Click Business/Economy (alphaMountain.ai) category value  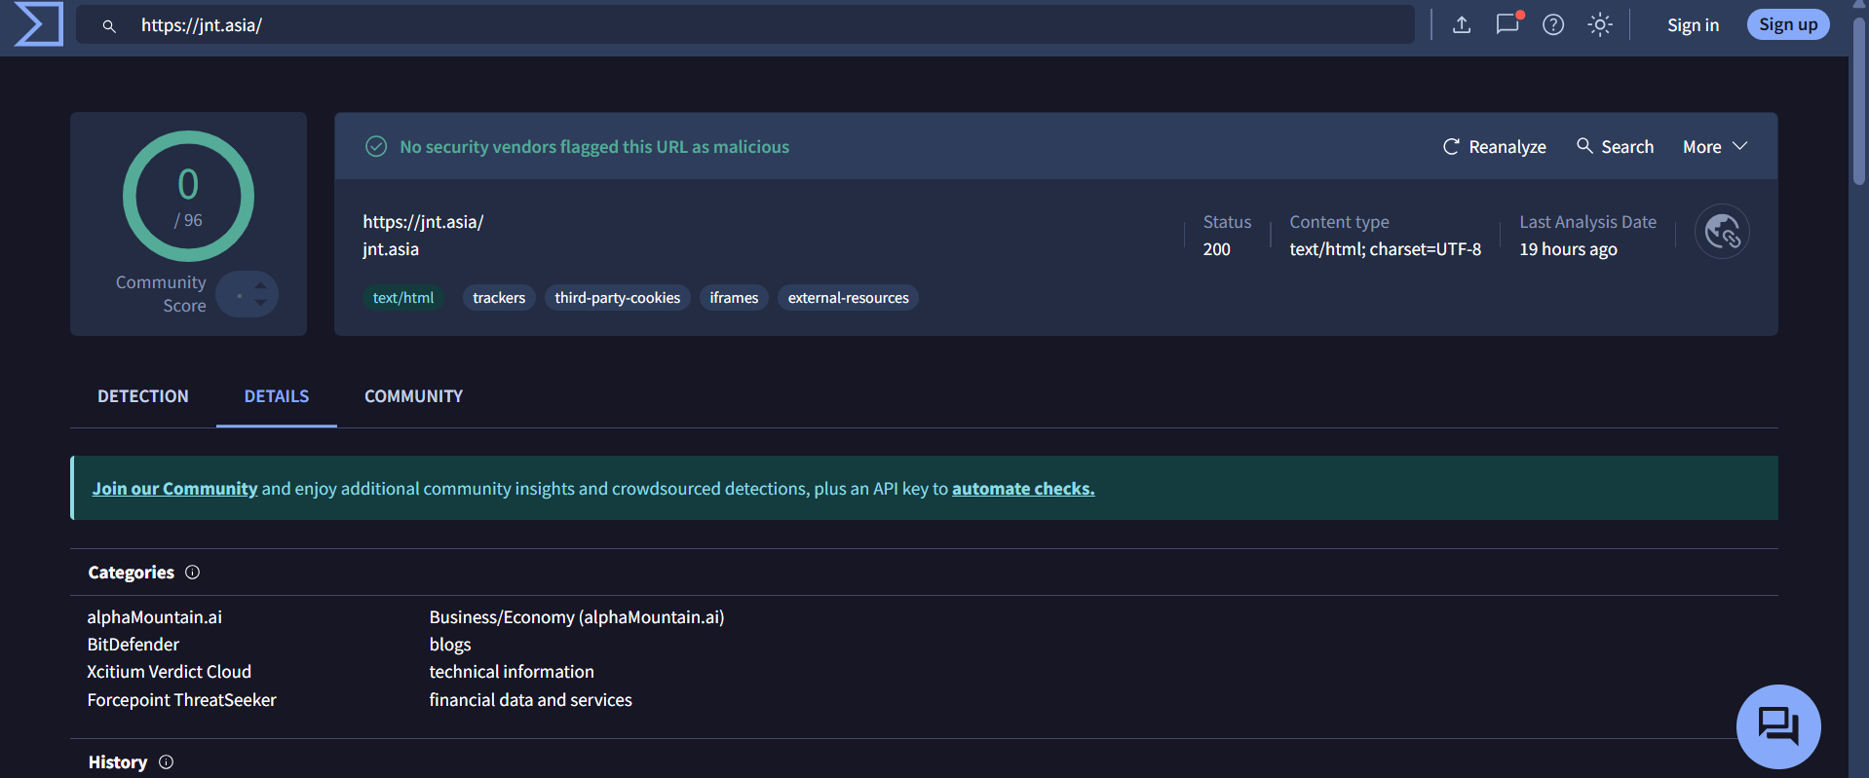point(577,617)
